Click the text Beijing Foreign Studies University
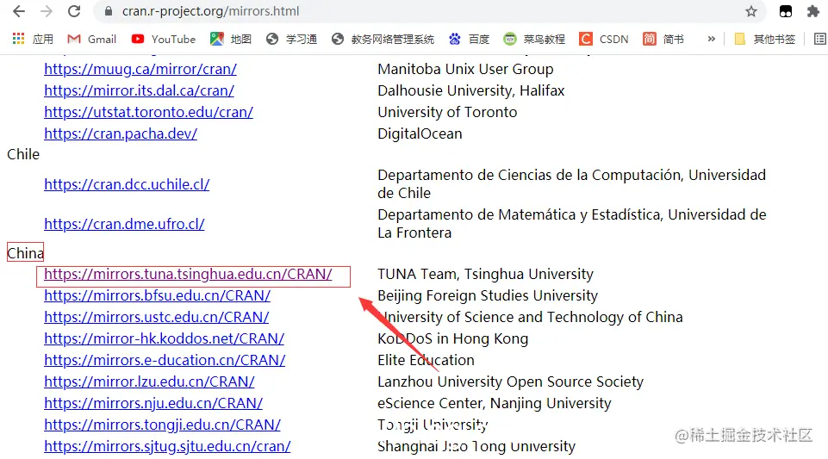 [488, 296]
